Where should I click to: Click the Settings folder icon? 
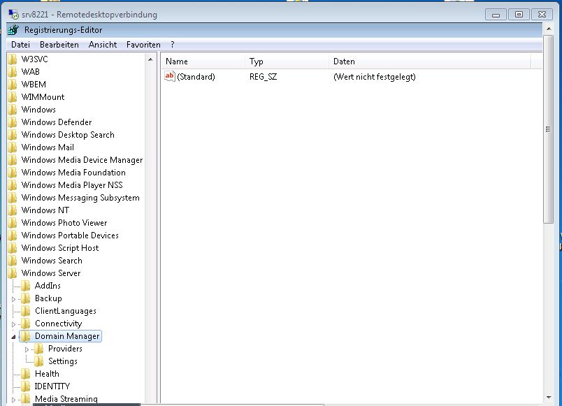click(39, 361)
